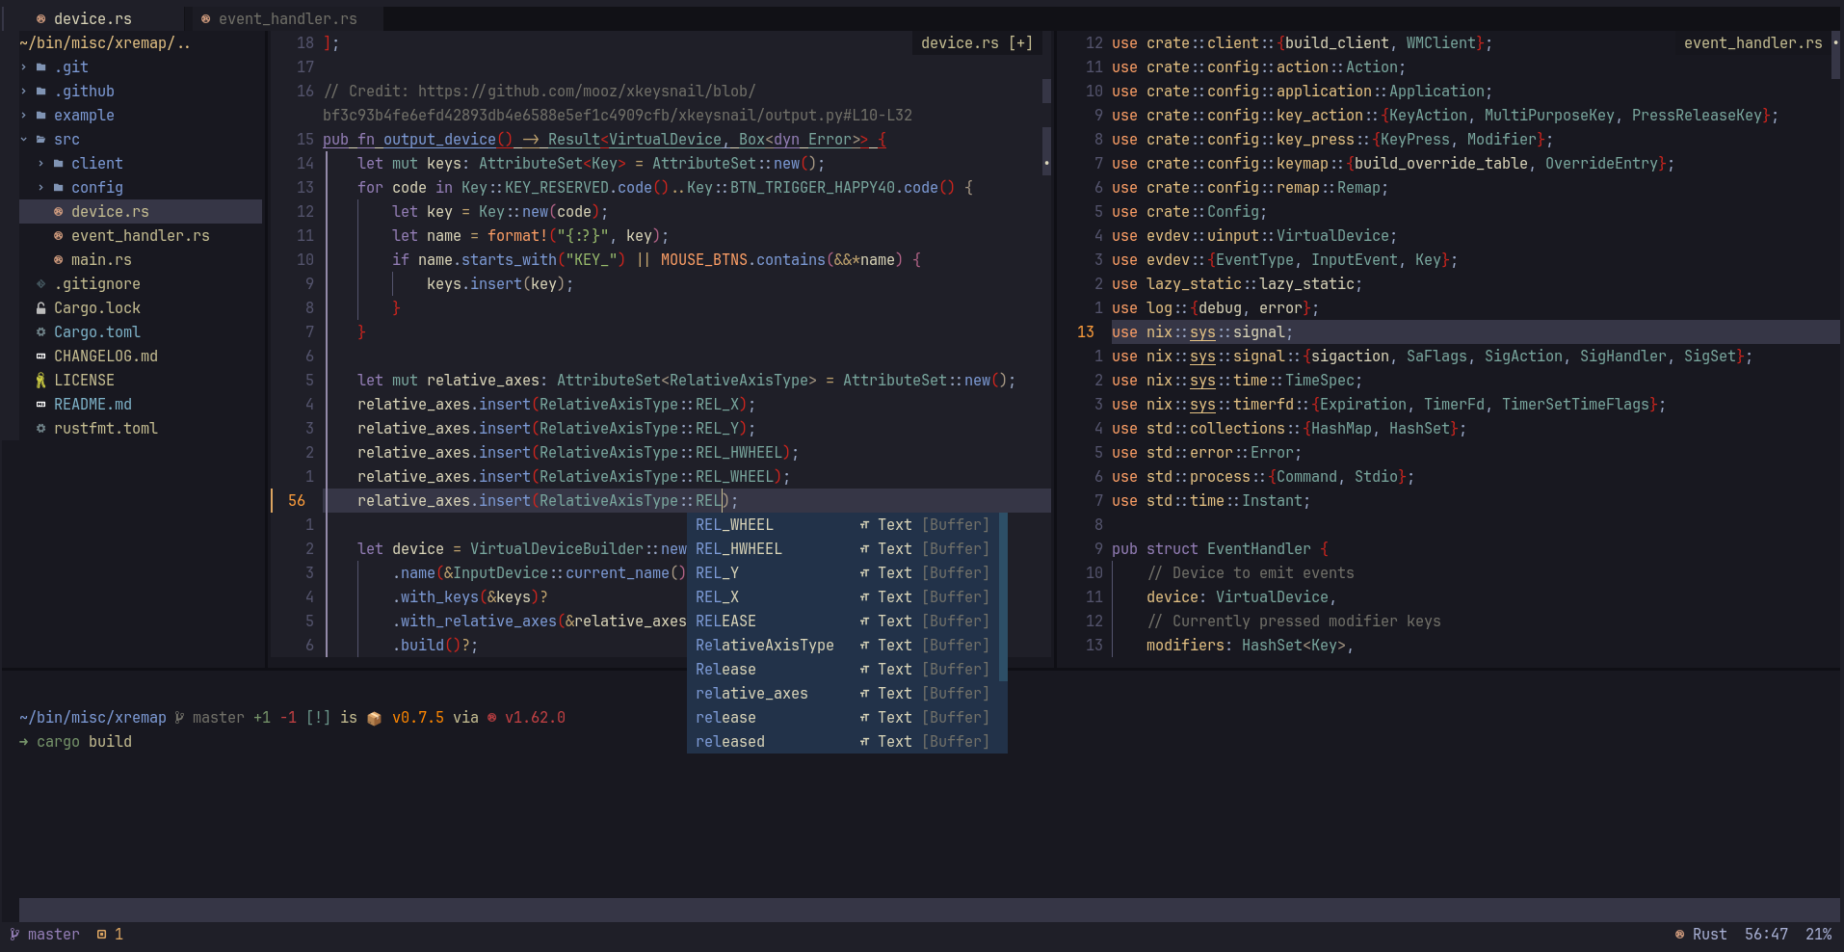Click the .github folder icon
1844x952 pixels.
40,91
